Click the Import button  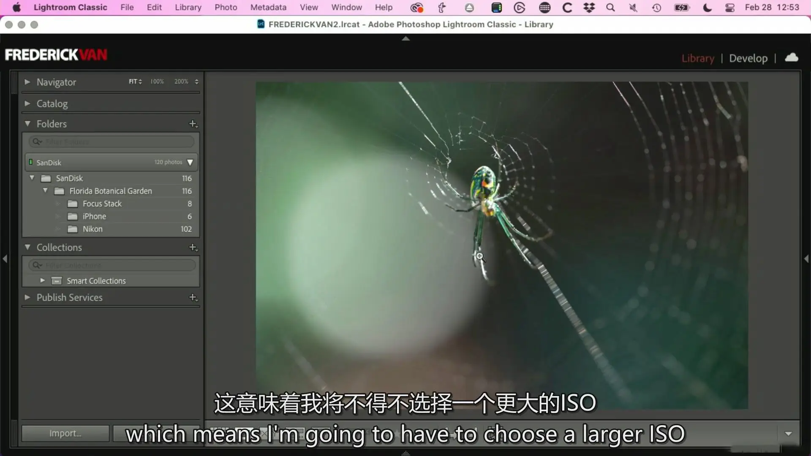click(x=65, y=433)
